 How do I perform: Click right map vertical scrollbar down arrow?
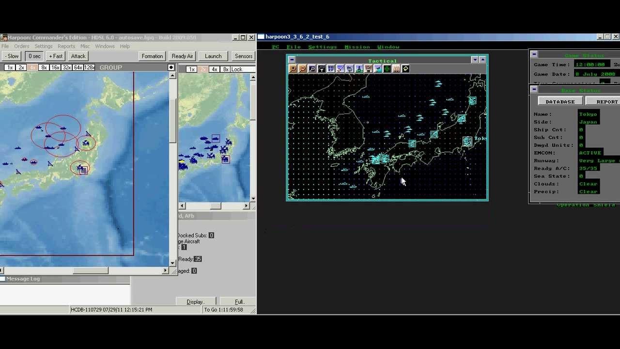[253, 199]
